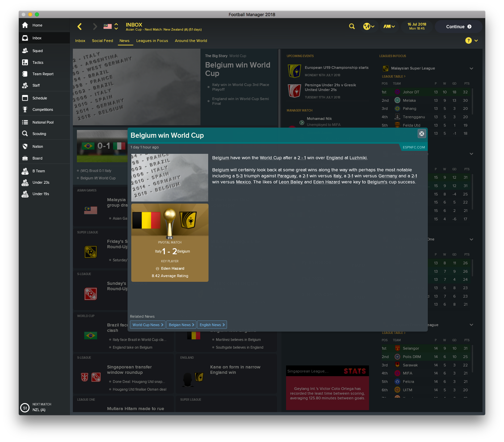
Task: Open the Home sidebar icon
Action: (25, 25)
